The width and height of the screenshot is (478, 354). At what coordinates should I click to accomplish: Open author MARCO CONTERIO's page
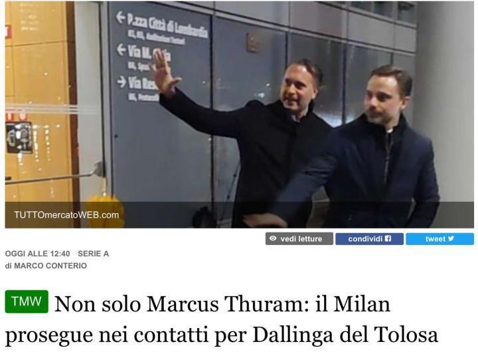[x=50, y=266]
